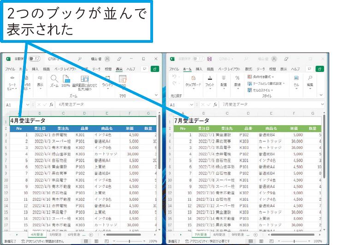The image size is (361, 245).
Task: Expand 数値 group in right ribbon
Action: click(x=237, y=83)
